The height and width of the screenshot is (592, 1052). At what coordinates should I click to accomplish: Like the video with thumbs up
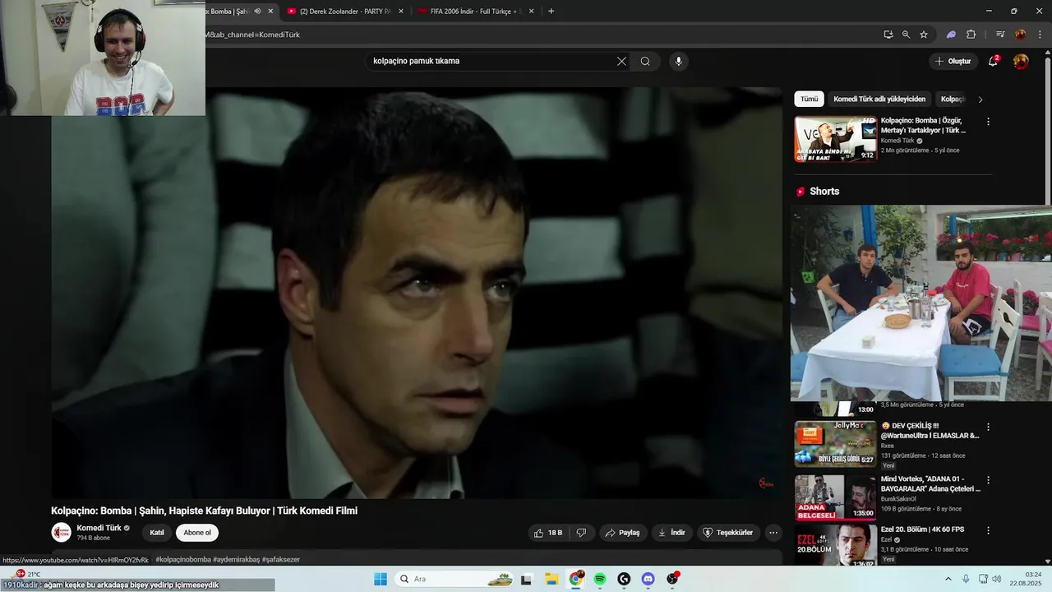coord(548,533)
